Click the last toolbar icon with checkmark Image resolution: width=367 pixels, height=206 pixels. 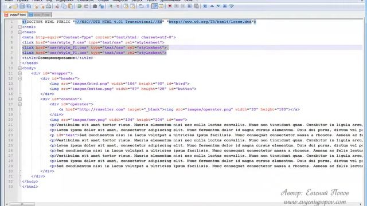232,6
